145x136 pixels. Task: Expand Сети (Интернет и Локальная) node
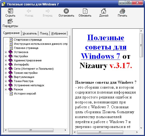[x=6, y=69]
